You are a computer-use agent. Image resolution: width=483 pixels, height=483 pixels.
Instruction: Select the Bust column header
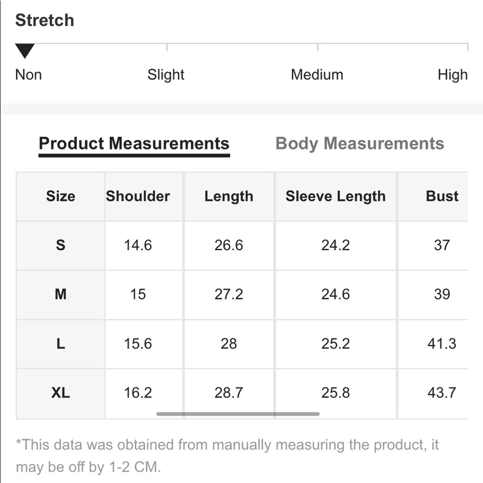coord(442,196)
